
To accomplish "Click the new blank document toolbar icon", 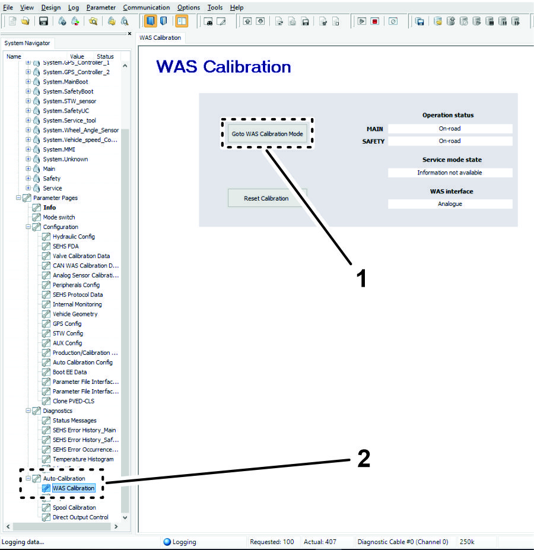I will [12, 21].
